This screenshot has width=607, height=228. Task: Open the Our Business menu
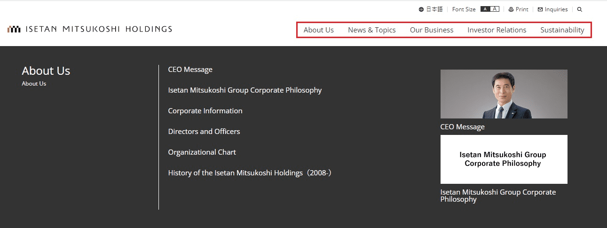[x=432, y=30]
